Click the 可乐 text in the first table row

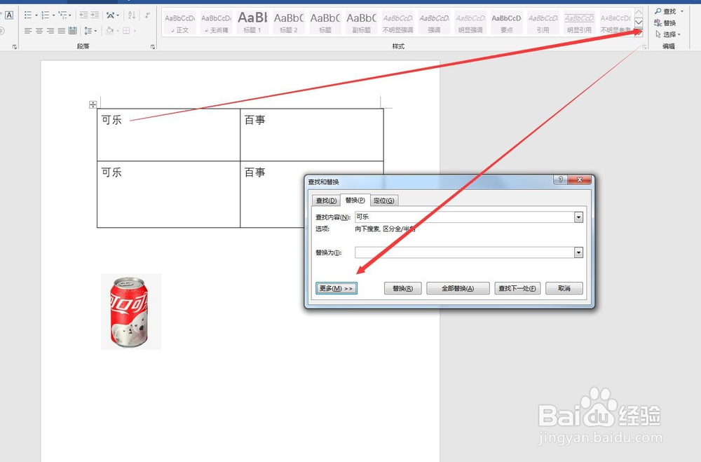click(111, 120)
